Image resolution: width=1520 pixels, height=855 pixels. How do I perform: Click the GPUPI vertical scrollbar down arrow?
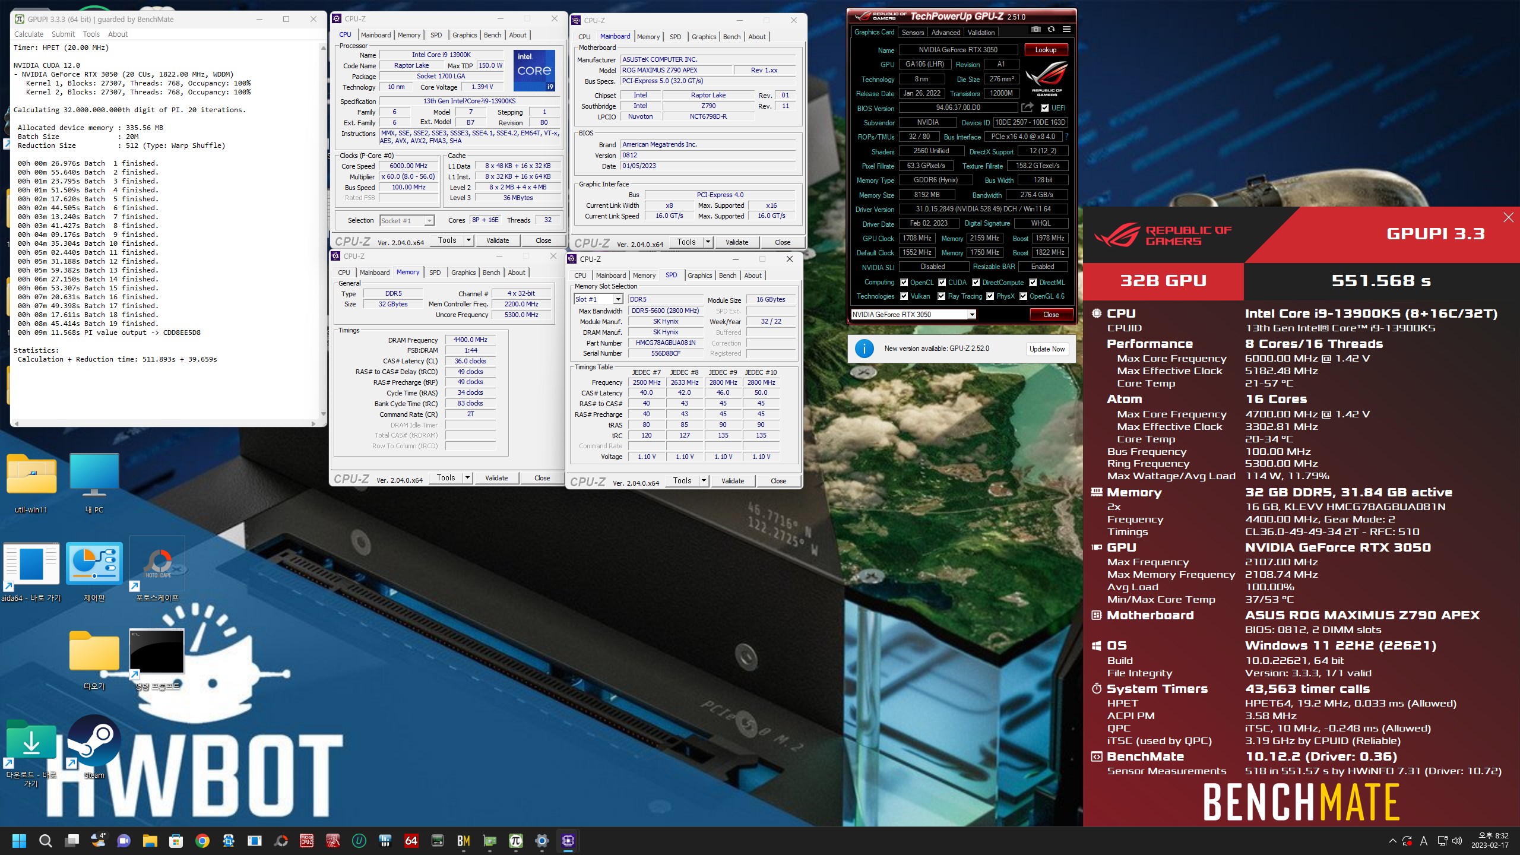pos(323,414)
